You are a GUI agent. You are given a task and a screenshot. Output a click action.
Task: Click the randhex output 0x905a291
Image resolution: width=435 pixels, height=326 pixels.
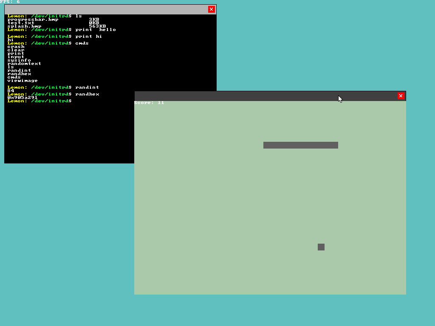pos(23,98)
